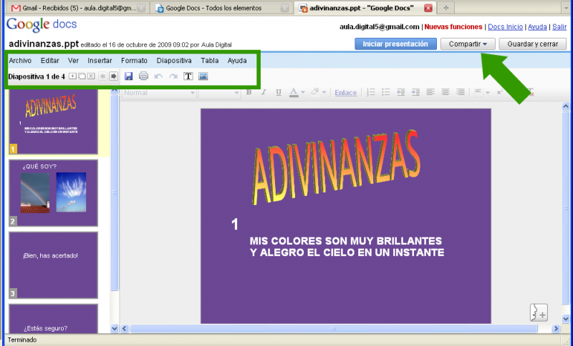573x346 pixels.
Task: Center align the text
Action: pos(445,92)
